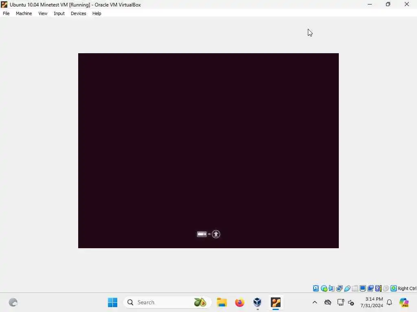This screenshot has width=417, height=312.
Task: Open the clock showing 3:14 PM
Action: tap(371, 302)
